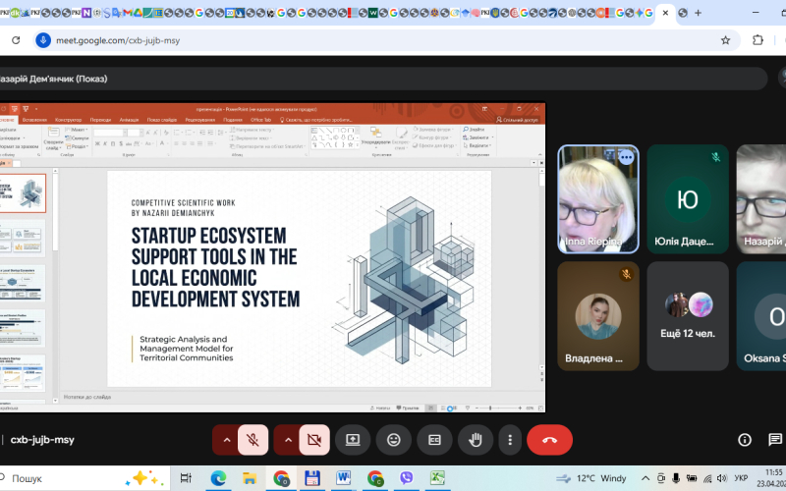Click the red leave call button
The image size is (786, 491).
(x=549, y=440)
